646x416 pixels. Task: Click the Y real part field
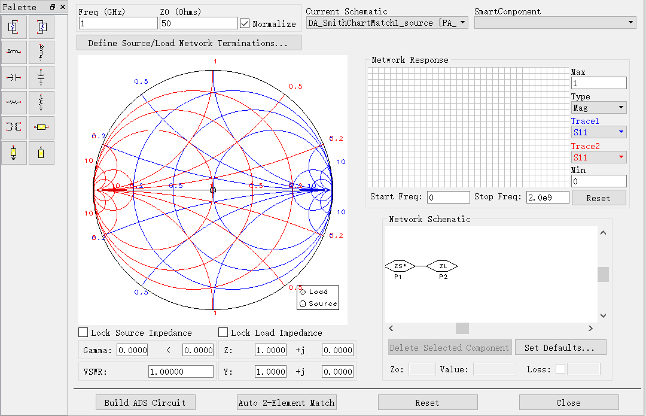271,372
